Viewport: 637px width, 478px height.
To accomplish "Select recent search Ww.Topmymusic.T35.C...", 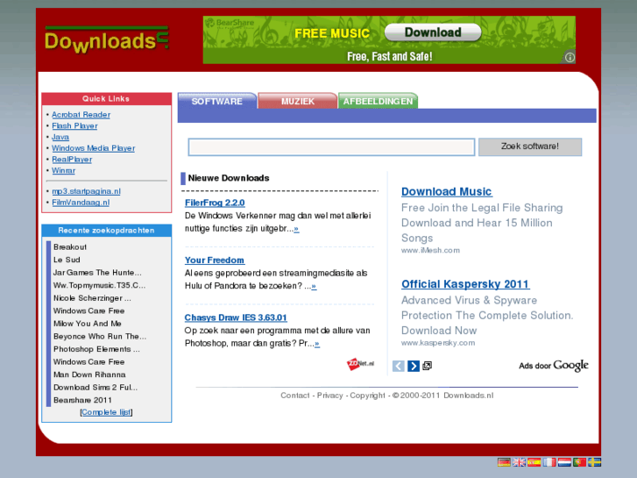I will click(x=99, y=285).
